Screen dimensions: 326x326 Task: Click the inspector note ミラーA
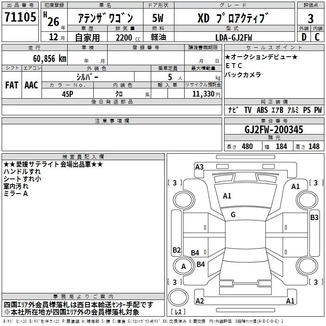15,194
